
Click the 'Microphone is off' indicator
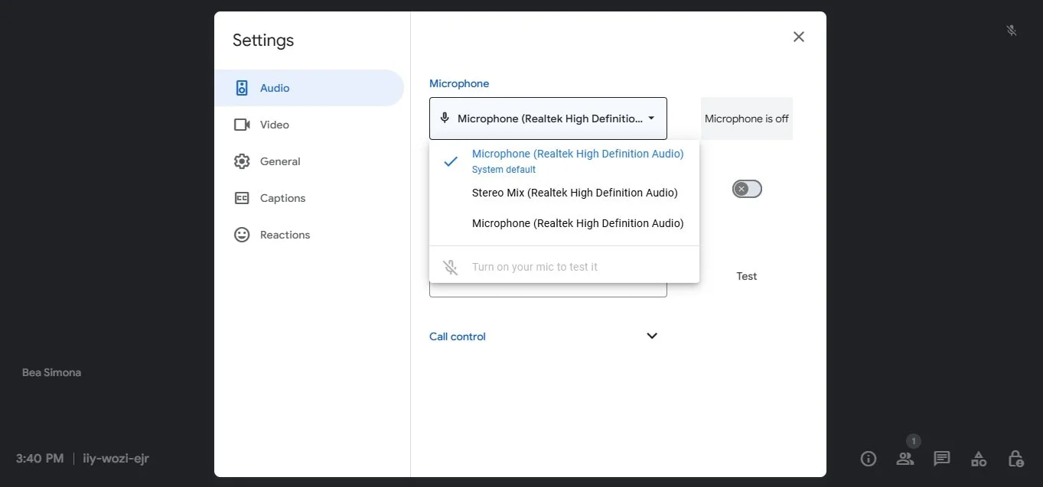tap(747, 119)
